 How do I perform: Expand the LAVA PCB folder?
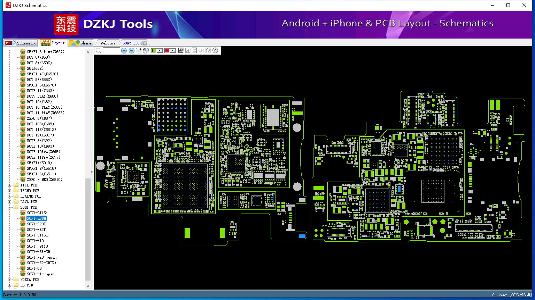(10, 202)
